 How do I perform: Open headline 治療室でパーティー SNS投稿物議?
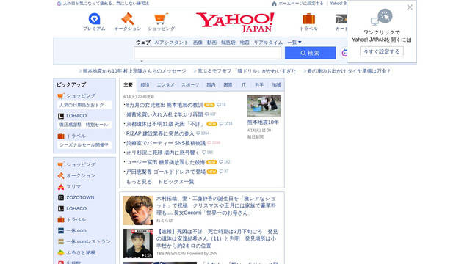pyautogui.click(x=165, y=143)
